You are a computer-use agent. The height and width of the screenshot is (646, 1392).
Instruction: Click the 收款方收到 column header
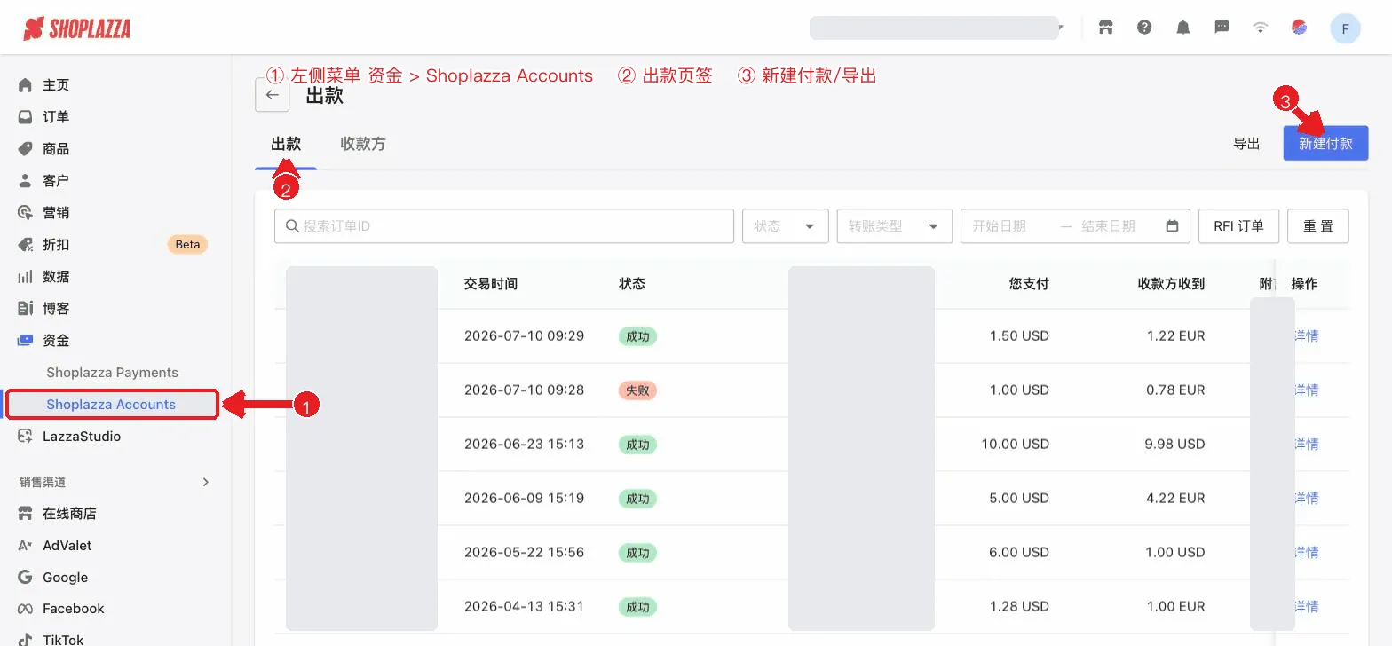[x=1171, y=284]
